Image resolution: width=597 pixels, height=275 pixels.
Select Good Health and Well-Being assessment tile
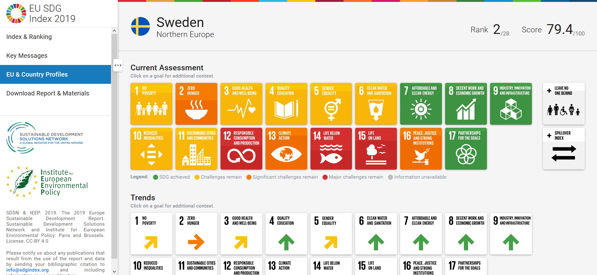[241, 104]
